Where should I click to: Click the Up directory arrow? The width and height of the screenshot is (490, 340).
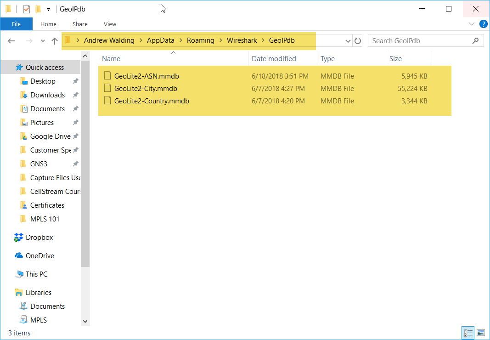click(55, 41)
